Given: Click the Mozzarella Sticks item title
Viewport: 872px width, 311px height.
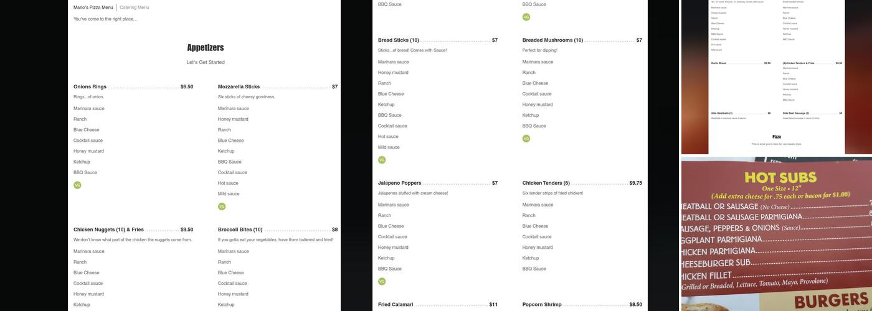Looking at the screenshot, I should pos(239,87).
